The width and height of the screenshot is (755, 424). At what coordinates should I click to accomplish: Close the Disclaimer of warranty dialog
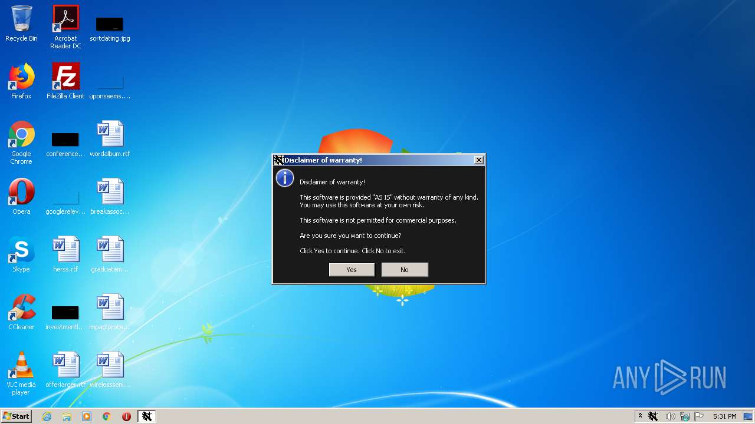point(479,160)
